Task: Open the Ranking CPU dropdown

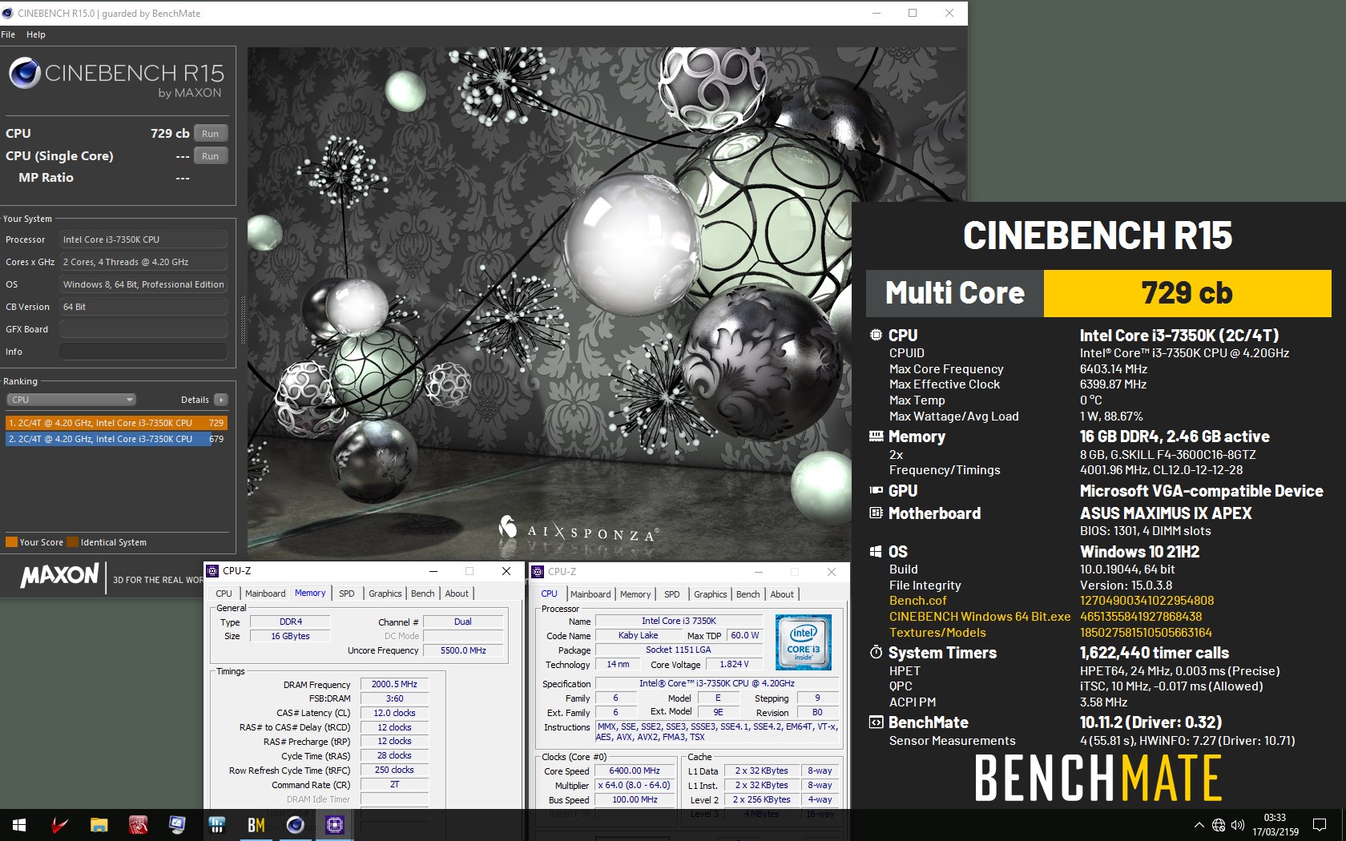Action: pyautogui.click(x=71, y=400)
